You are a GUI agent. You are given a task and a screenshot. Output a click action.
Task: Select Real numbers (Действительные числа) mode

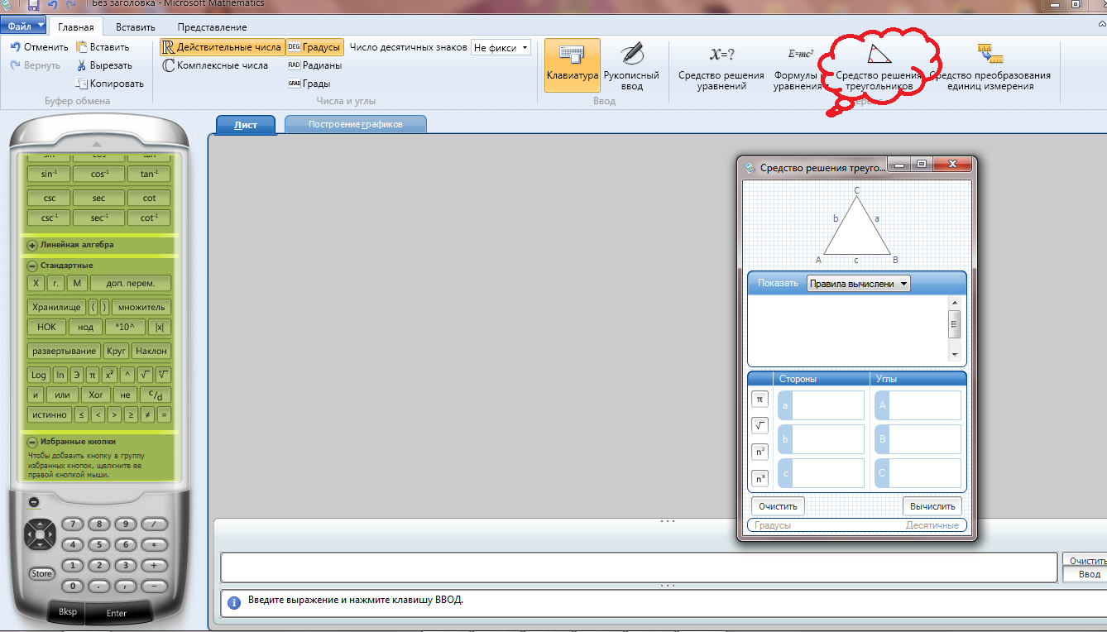click(221, 47)
